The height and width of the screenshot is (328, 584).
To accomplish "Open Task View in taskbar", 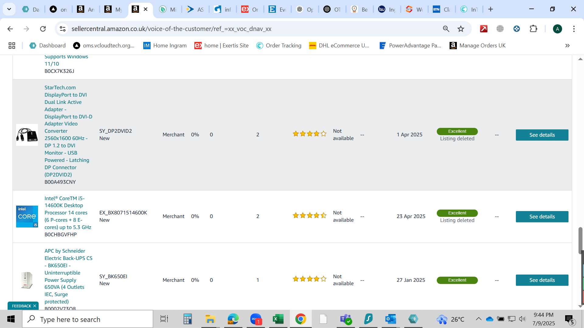I will [164, 319].
